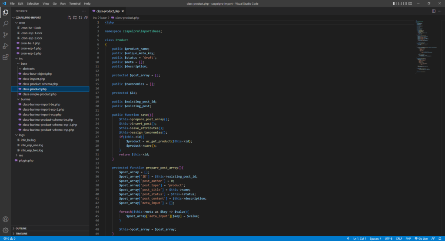This screenshot has height=241, width=445.
Task: Change line ending via 'CRLF' entry
Action: (x=399, y=238)
